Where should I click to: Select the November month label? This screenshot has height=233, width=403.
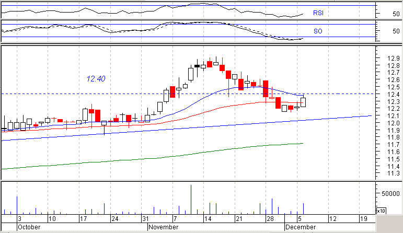[164, 227]
